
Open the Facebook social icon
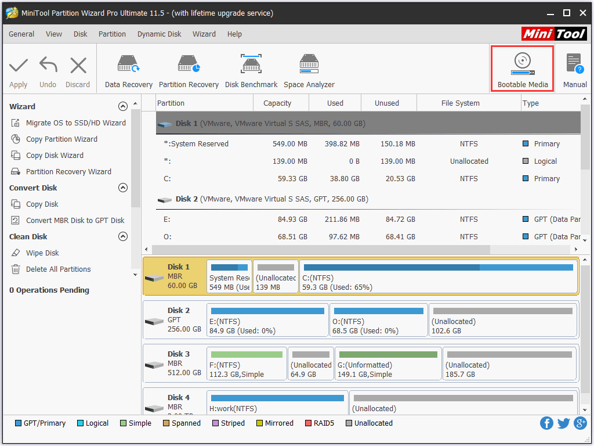point(546,423)
